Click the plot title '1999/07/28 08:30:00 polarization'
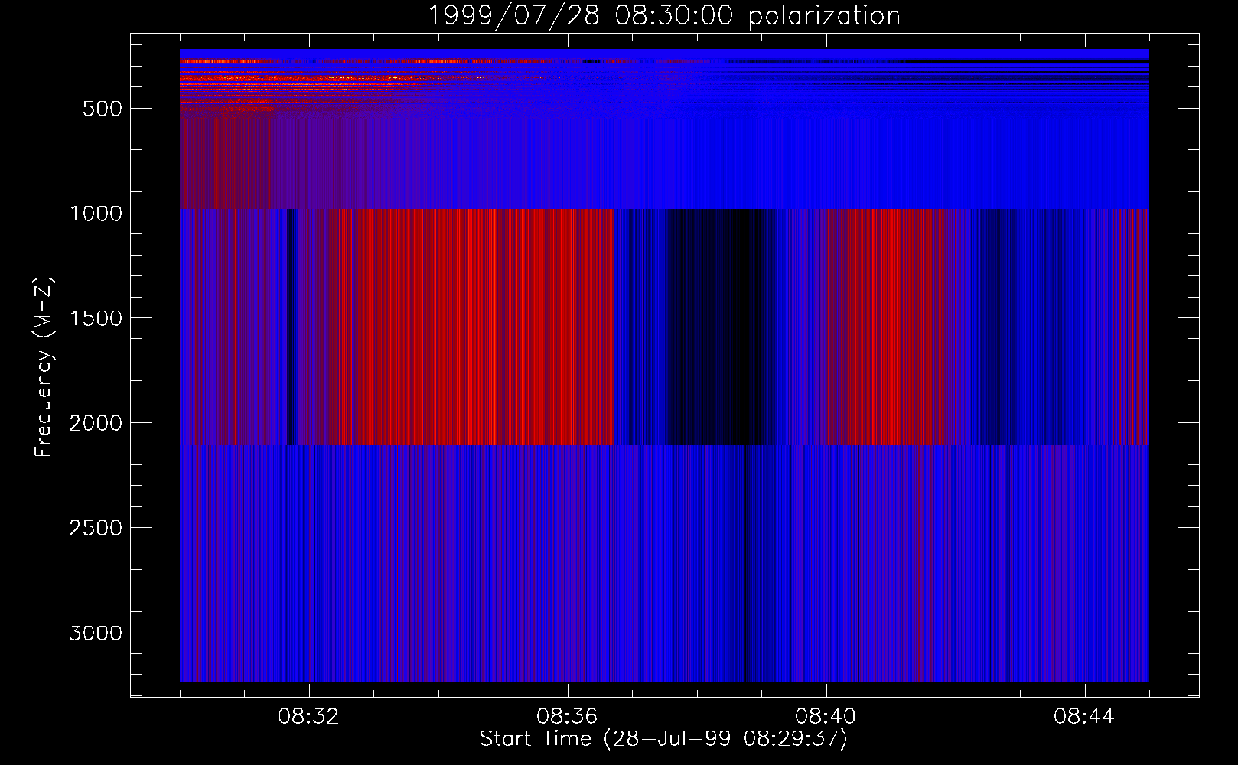 (x=664, y=16)
